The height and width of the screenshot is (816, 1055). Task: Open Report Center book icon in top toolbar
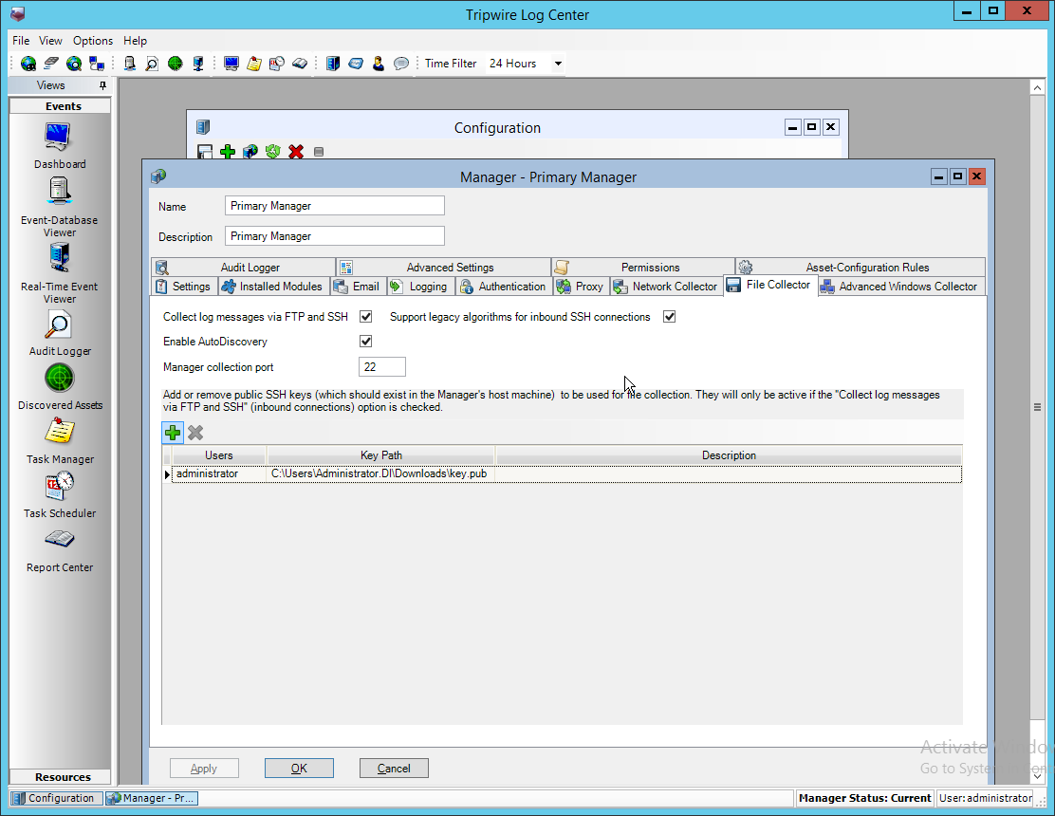pos(300,64)
